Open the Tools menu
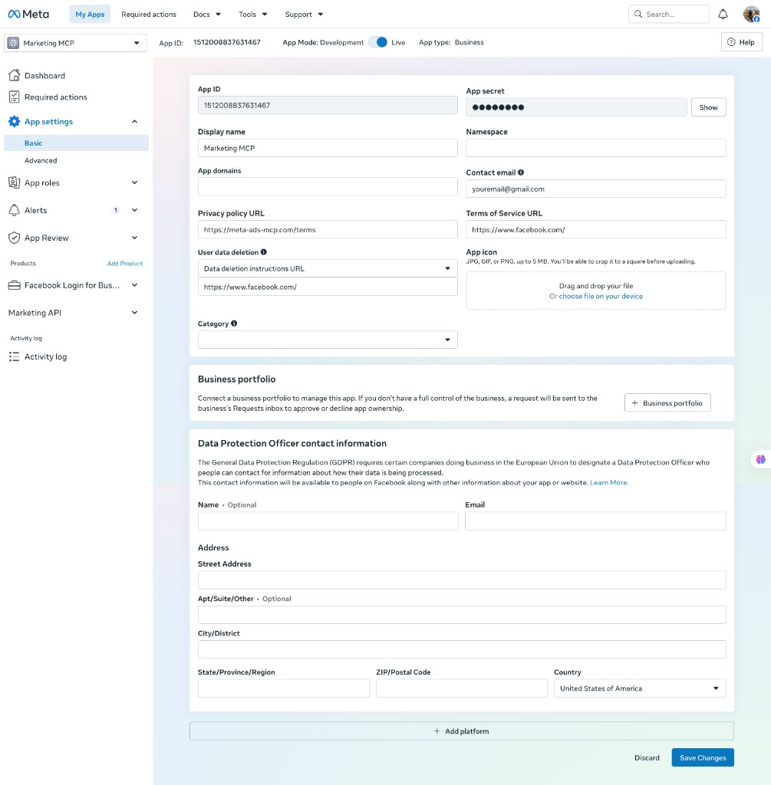Image resolution: width=771 pixels, height=785 pixels. click(253, 14)
